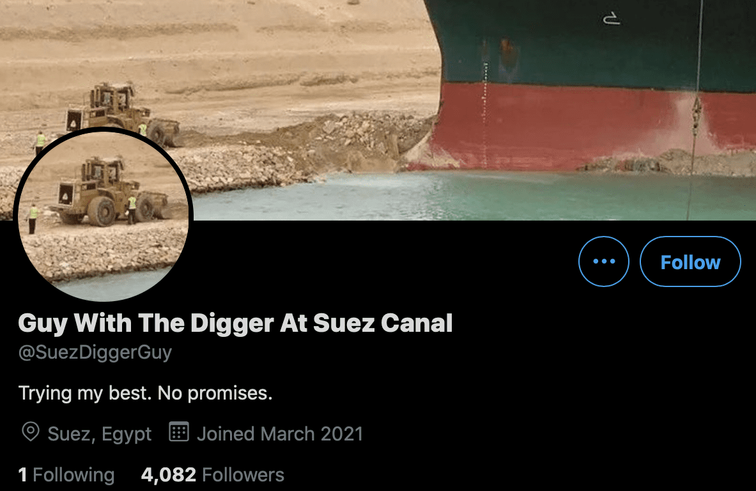Follow the Suez digger account
Screen dimensions: 756x491
(690, 261)
